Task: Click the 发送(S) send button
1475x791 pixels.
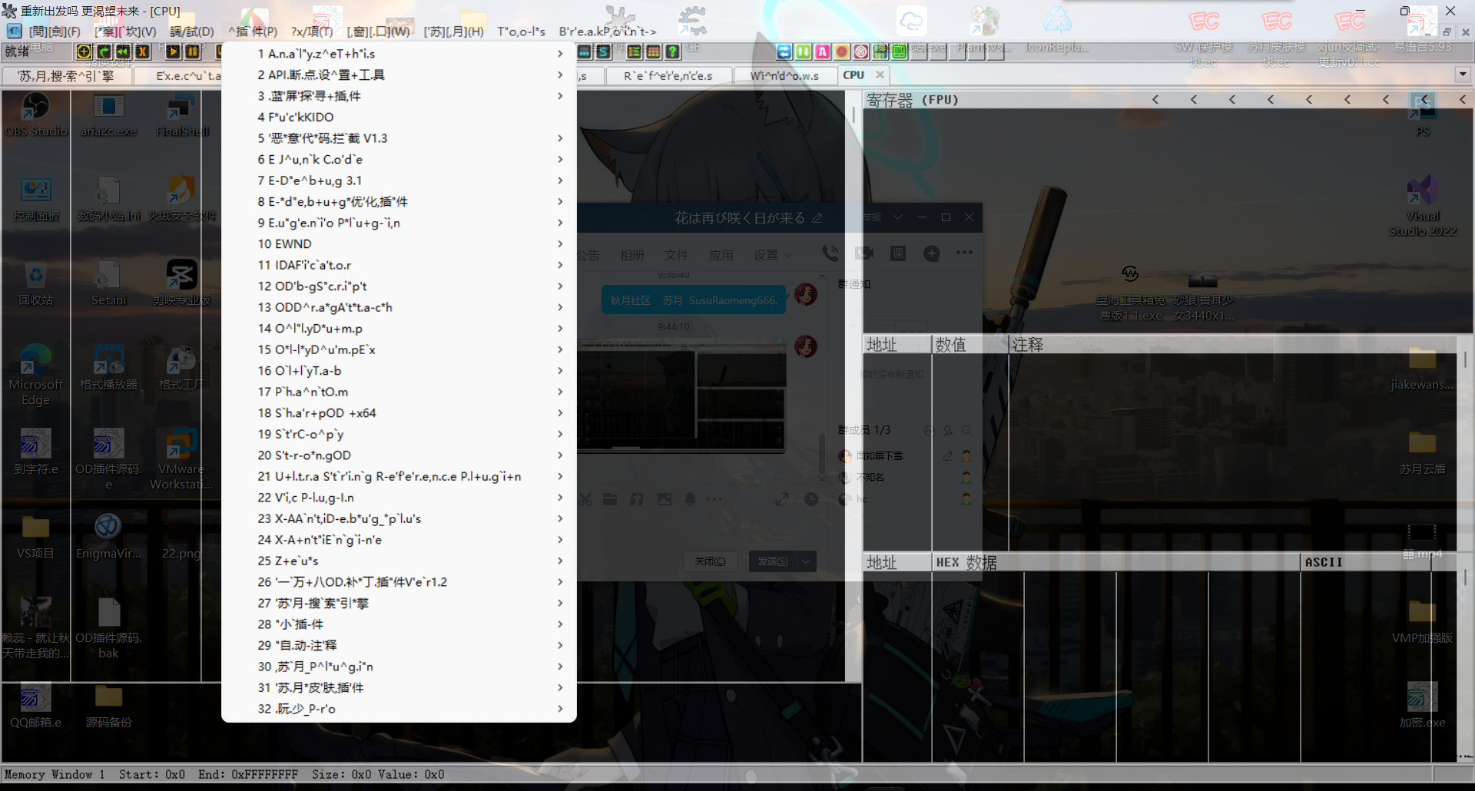Action: coord(773,561)
